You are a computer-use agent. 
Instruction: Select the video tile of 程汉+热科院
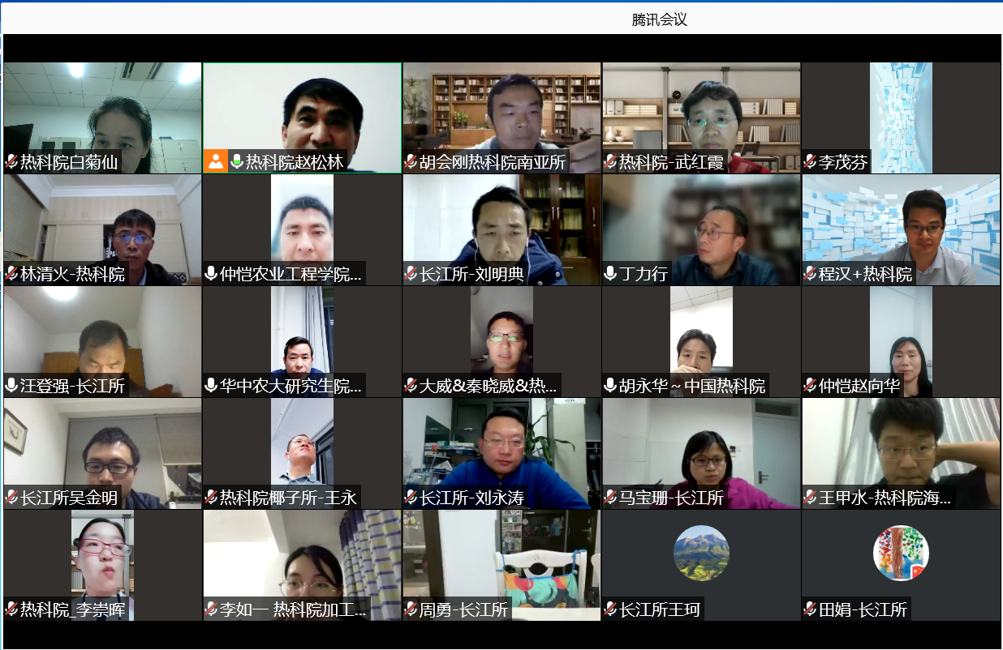901,229
